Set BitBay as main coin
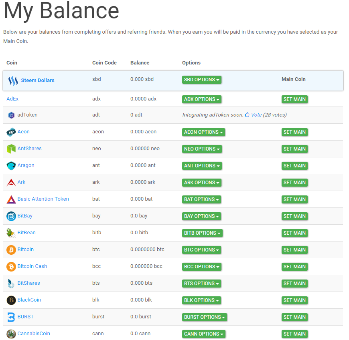349x340 pixels. coord(294,216)
